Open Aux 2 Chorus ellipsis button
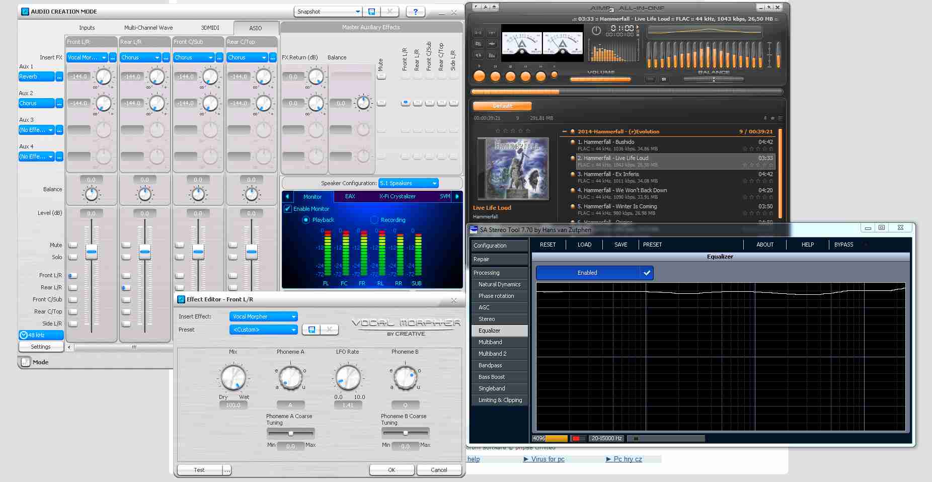Image resolution: width=932 pixels, height=482 pixels. point(59,103)
